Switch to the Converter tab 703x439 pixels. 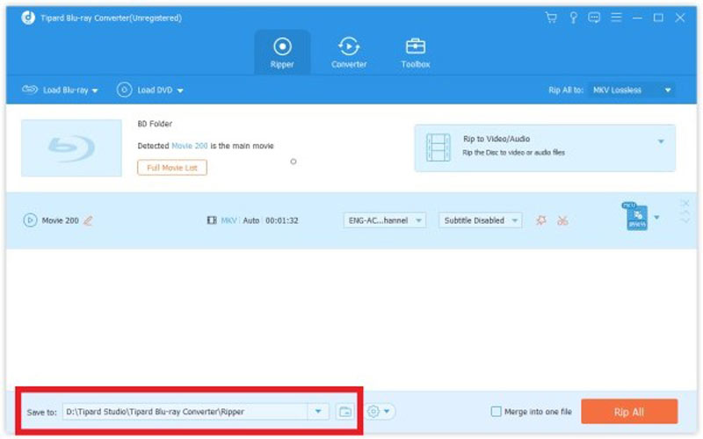(349, 52)
